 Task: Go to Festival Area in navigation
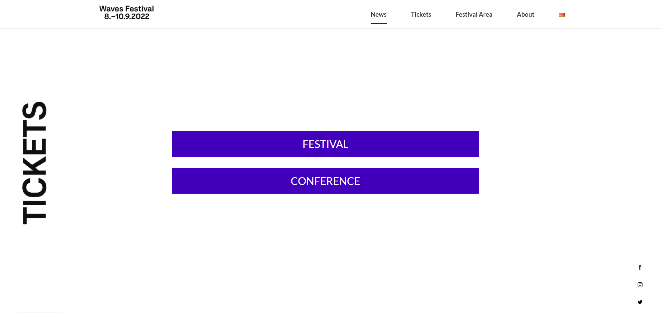point(474,14)
